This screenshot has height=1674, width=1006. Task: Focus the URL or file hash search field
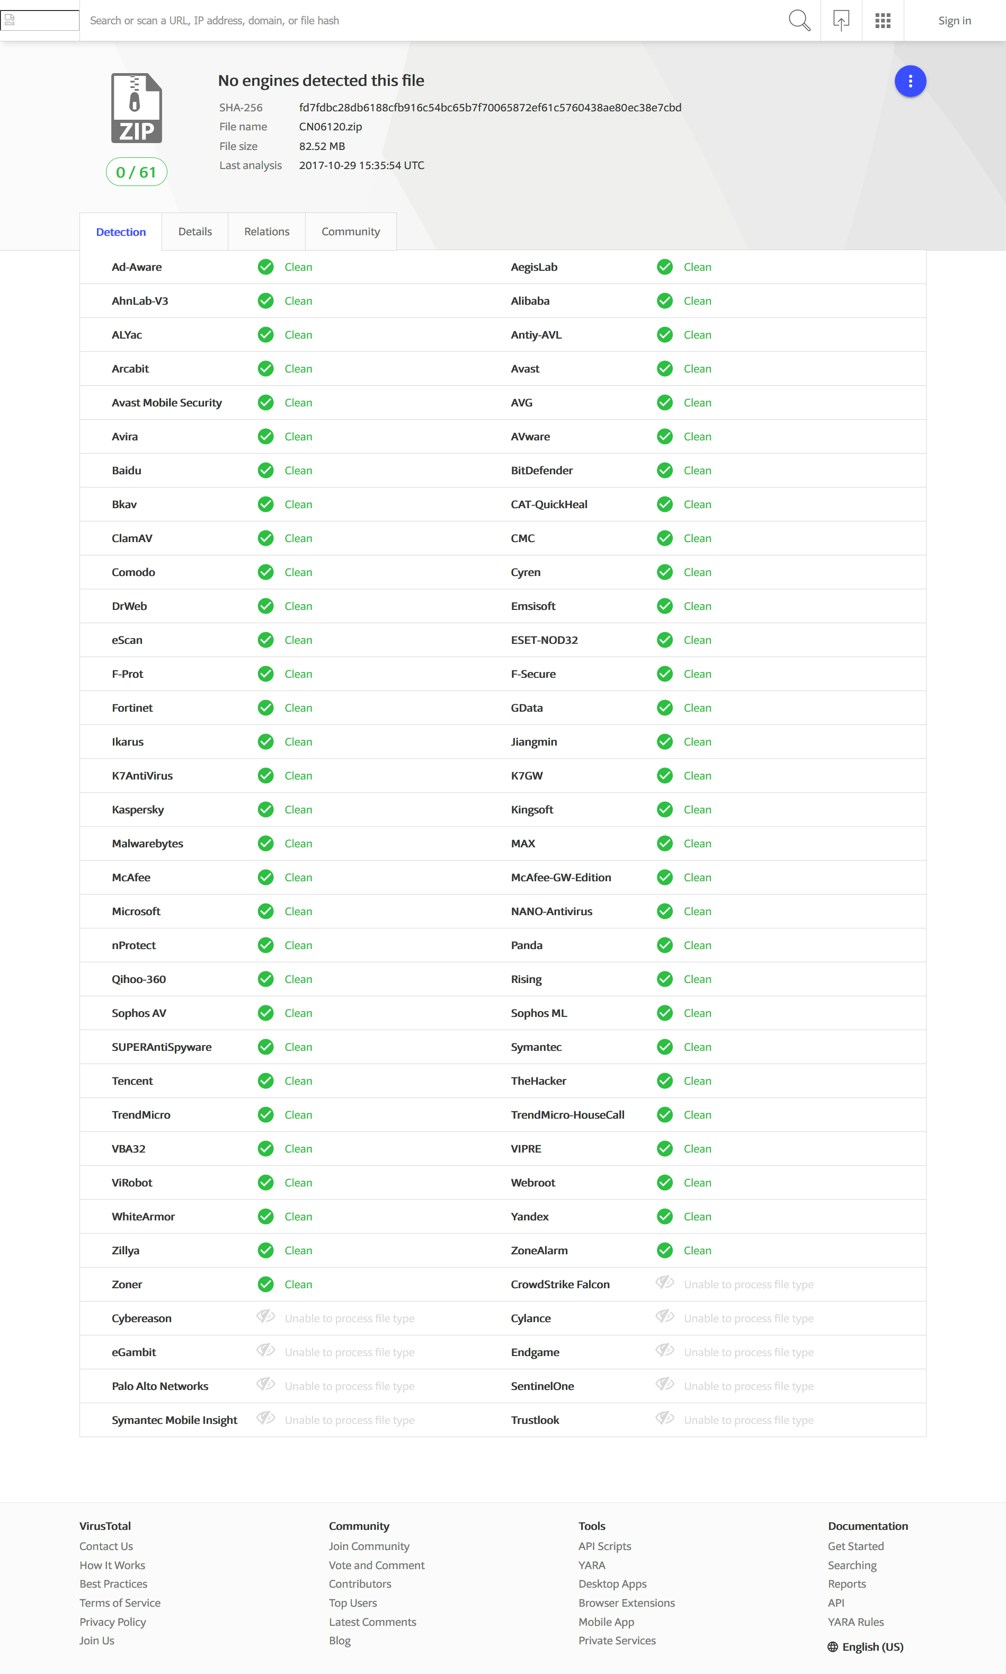pyautogui.click(x=434, y=20)
